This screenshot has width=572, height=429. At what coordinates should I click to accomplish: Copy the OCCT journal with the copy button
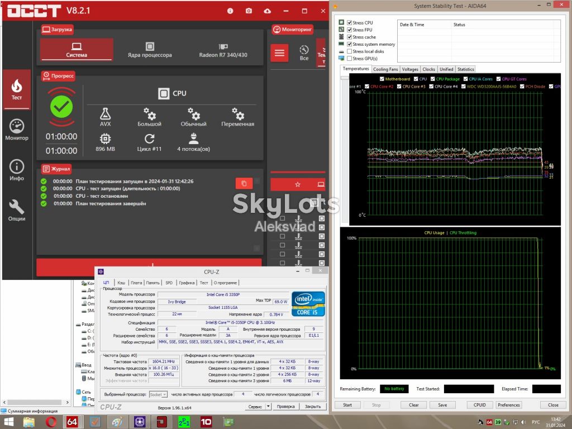244,183
